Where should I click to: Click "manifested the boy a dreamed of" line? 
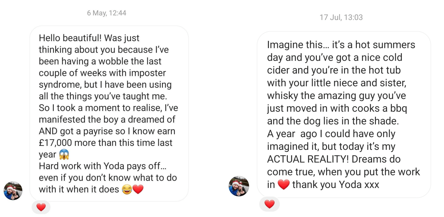tap(107, 119)
